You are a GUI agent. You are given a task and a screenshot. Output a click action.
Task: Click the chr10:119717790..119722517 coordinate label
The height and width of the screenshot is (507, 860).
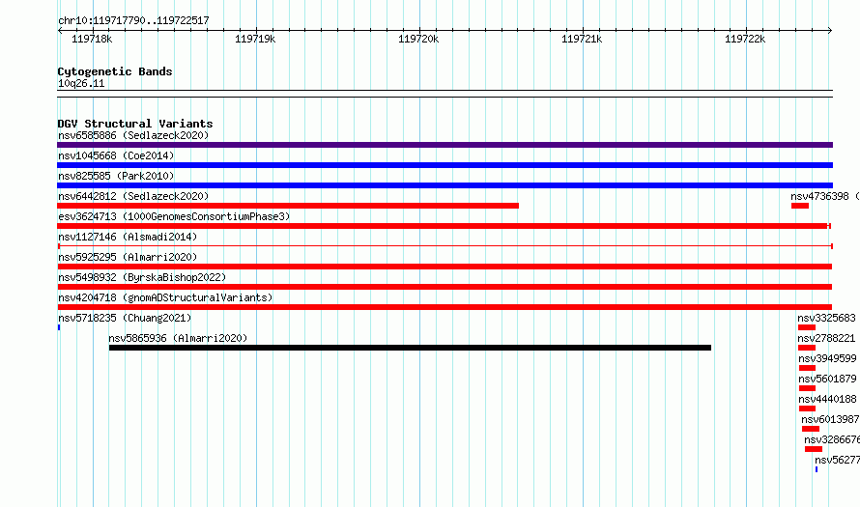[x=133, y=21]
